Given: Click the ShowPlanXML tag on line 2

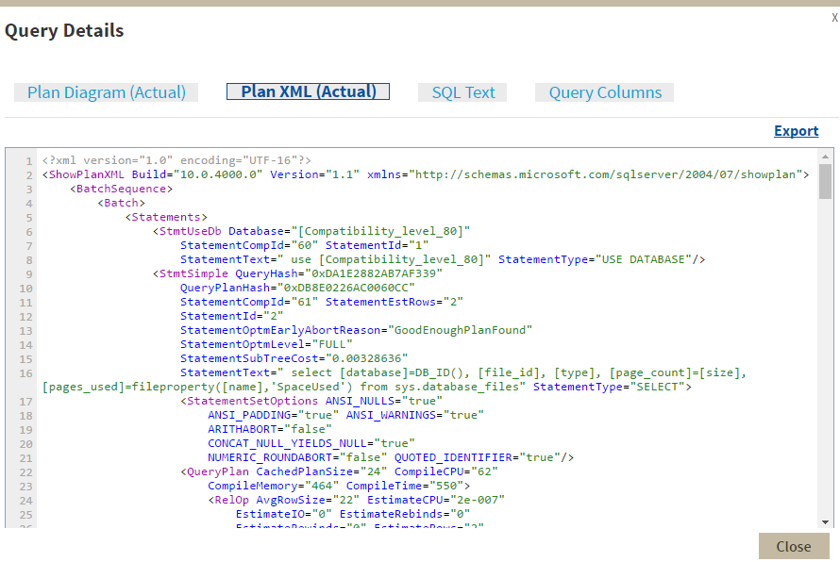Looking at the screenshot, I should coord(86,174).
